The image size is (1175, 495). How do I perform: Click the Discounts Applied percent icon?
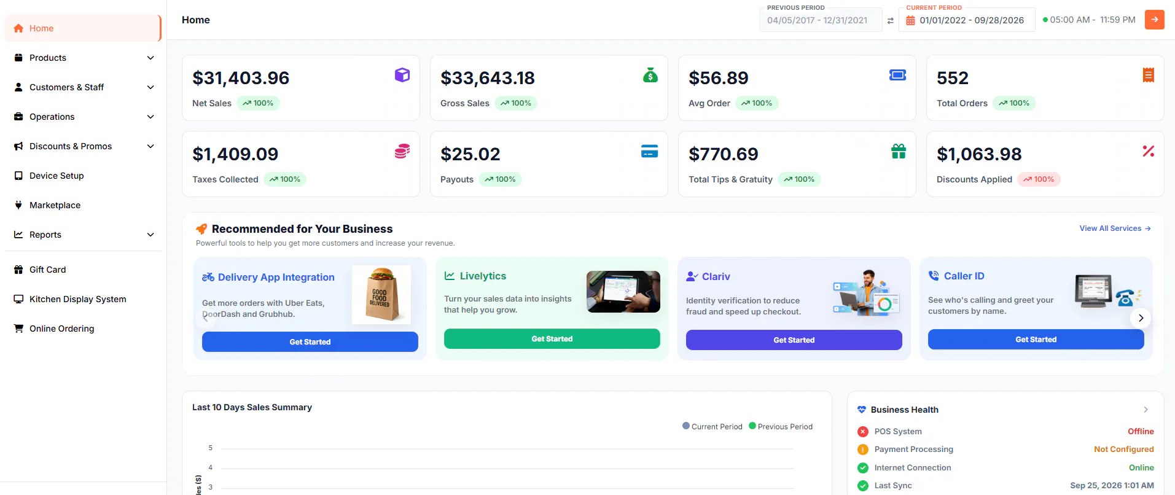pos(1148,151)
